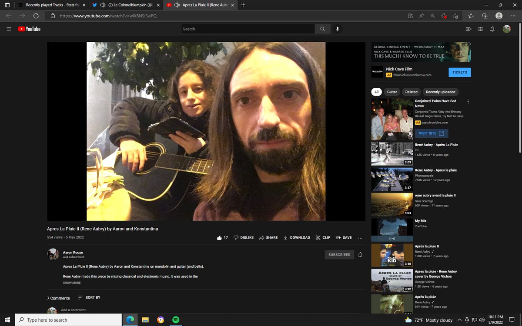
Task: Open Nick Cave Film banner ad image
Action: click(421, 52)
